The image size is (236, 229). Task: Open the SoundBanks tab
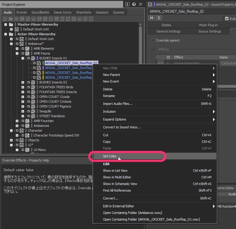40,12
